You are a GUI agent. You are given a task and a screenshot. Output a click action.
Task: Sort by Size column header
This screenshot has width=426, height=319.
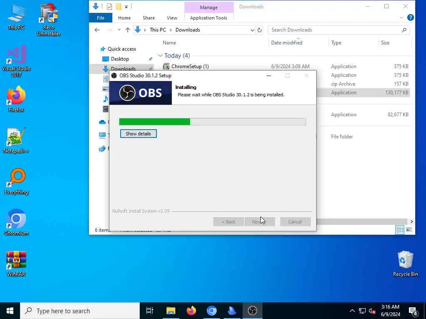[385, 43]
